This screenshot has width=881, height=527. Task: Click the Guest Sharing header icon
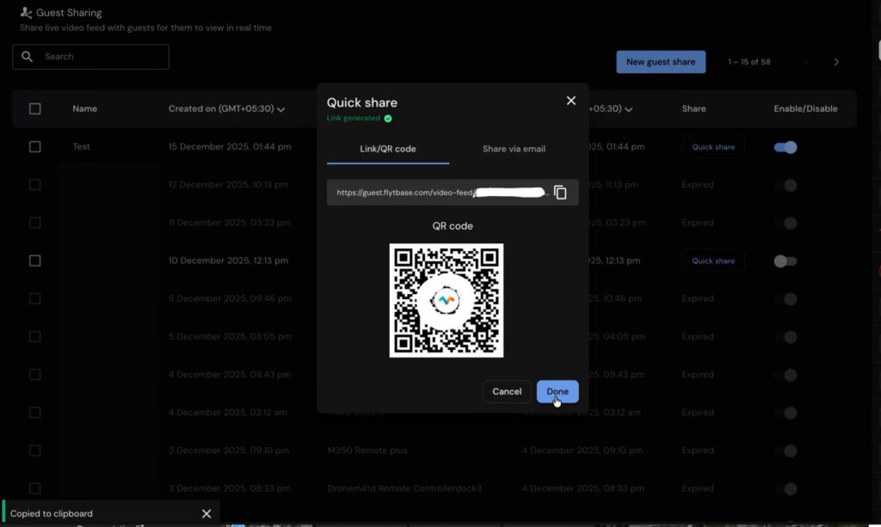26,13
